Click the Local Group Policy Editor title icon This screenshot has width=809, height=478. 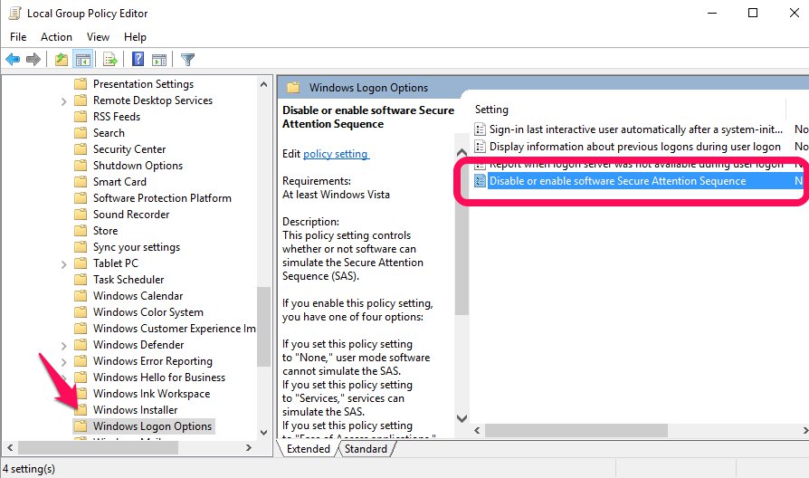tap(15, 13)
